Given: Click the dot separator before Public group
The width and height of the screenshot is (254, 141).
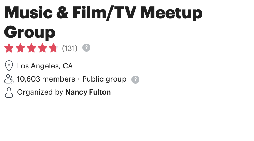Looking at the screenshot, I should click(x=79, y=79).
